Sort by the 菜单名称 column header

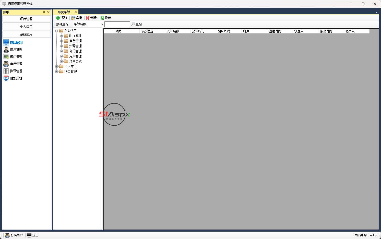178,31
